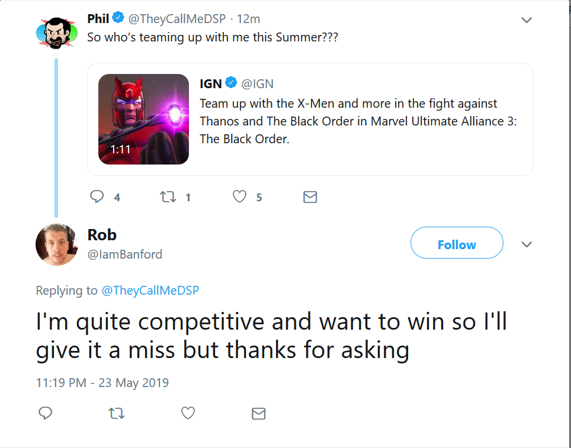Follow Rob with the Follow button

click(x=457, y=243)
